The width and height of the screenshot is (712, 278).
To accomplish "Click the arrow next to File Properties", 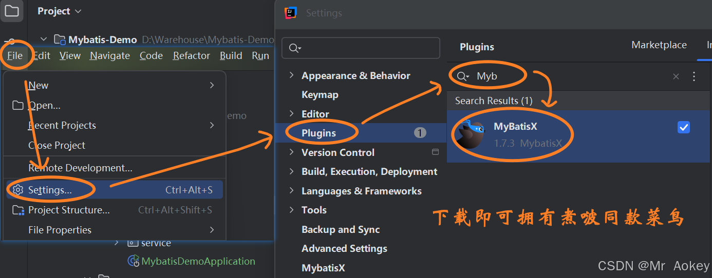I will pos(212,230).
